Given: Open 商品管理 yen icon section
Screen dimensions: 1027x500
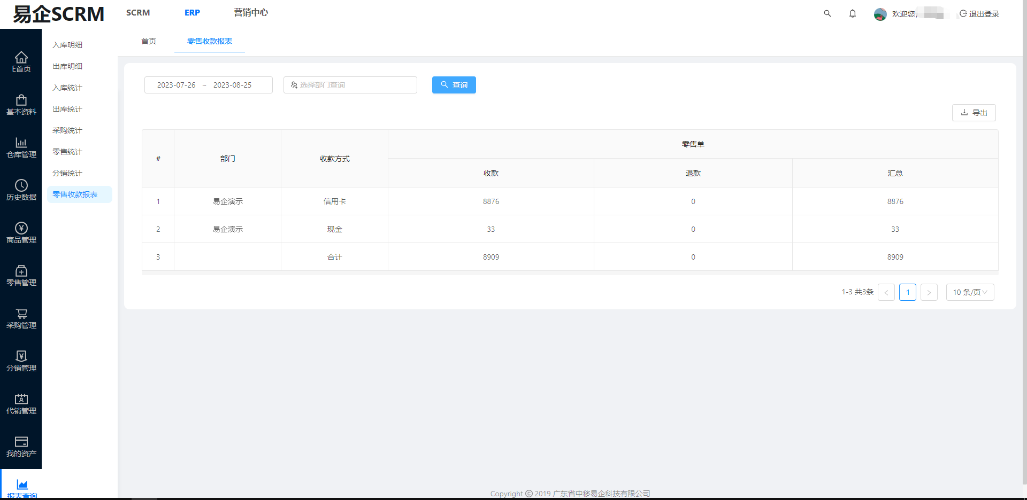Looking at the screenshot, I should click(x=21, y=233).
